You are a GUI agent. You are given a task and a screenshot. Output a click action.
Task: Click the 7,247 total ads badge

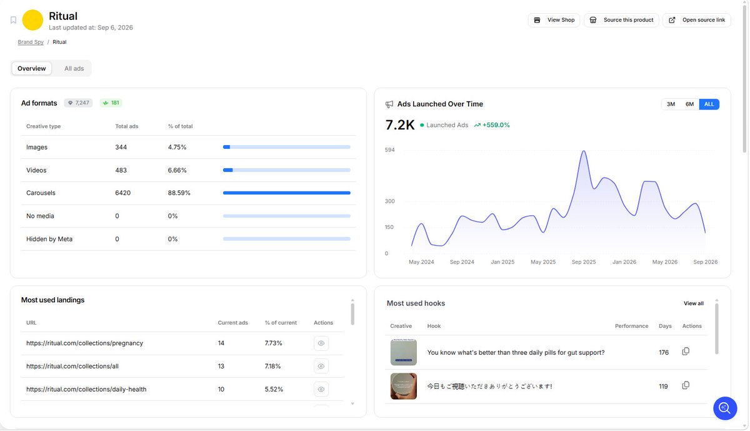[78, 103]
